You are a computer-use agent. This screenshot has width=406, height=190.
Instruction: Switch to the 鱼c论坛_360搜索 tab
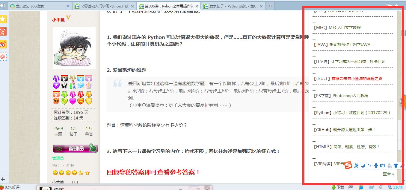pyautogui.click(x=38, y=6)
